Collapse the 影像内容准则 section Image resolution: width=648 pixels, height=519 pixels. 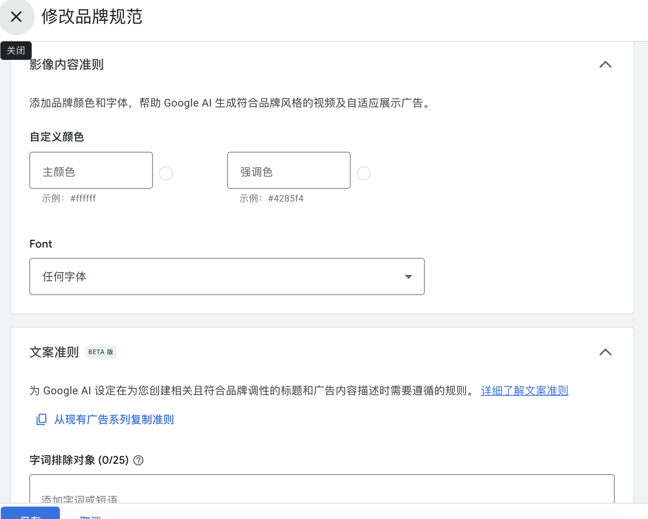pos(605,64)
